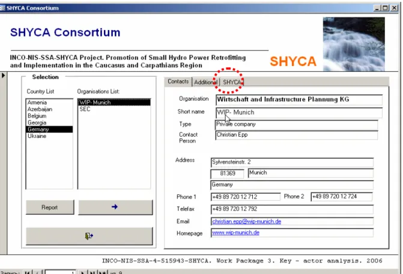This screenshot has height=274, width=403.
Task: Click the Phone 2 field
Action: tap(342, 197)
